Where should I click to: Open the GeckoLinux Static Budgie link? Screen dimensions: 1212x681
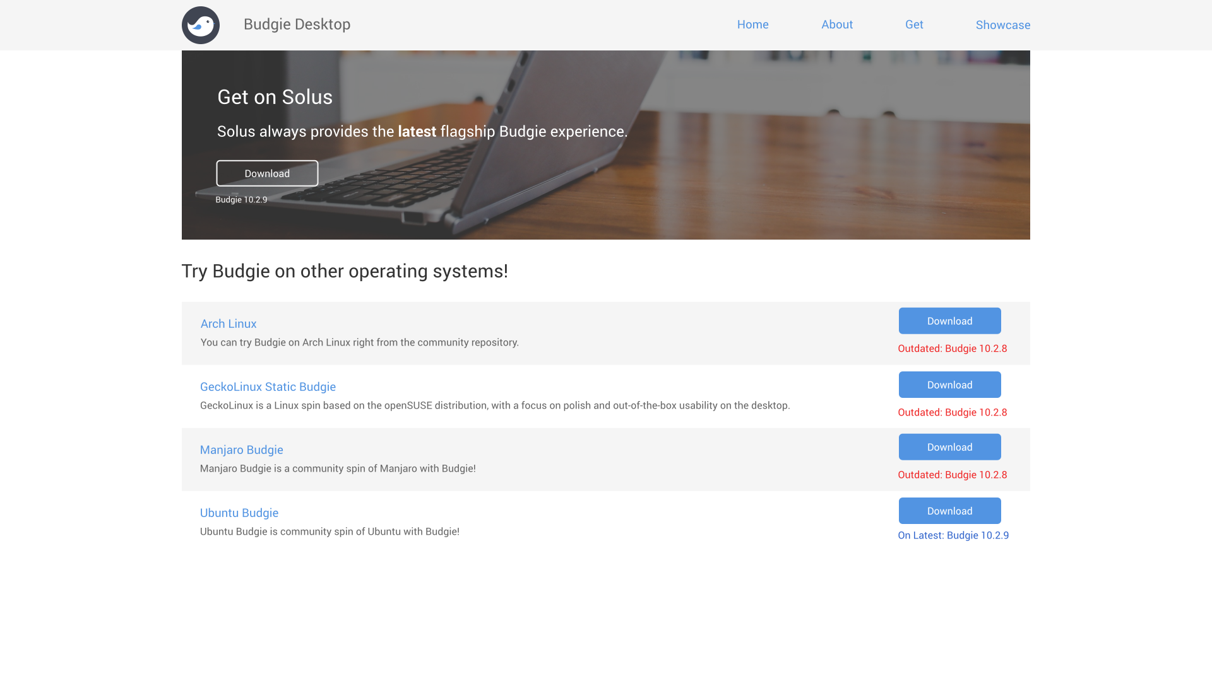pyautogui.click(x=268, y=387)
